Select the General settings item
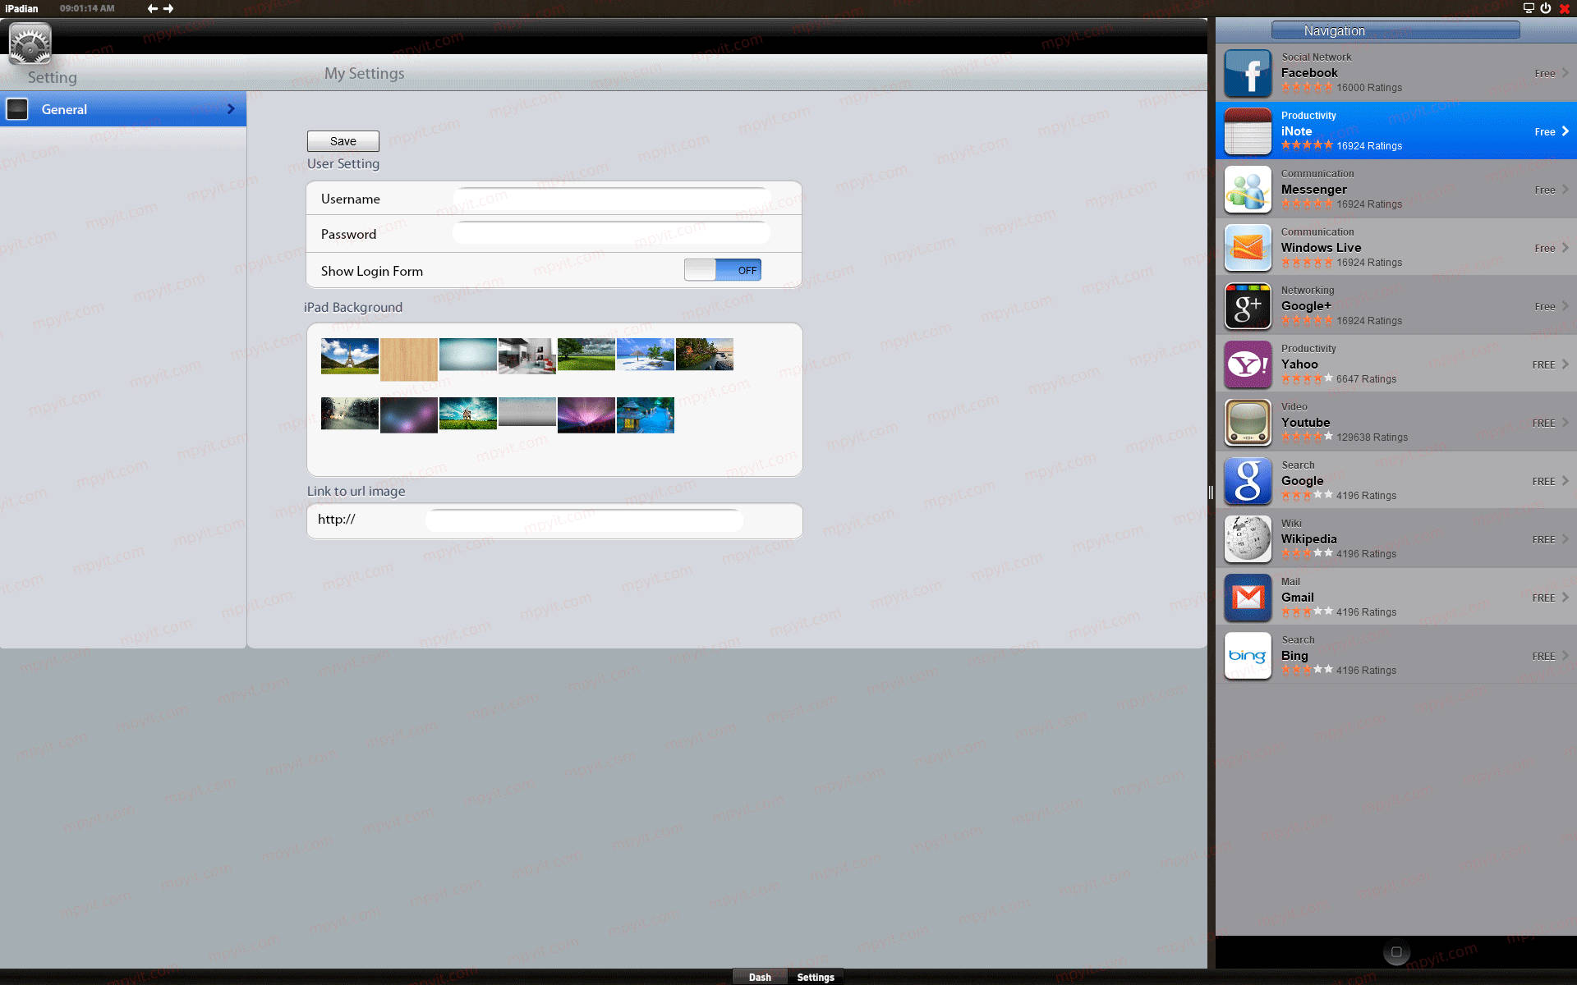Screen dimensions: 1577x985 tap(123, 109)
